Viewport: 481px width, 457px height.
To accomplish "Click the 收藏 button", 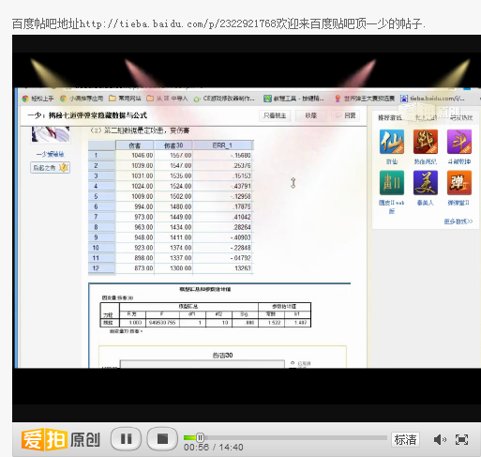I will (311, 115).
